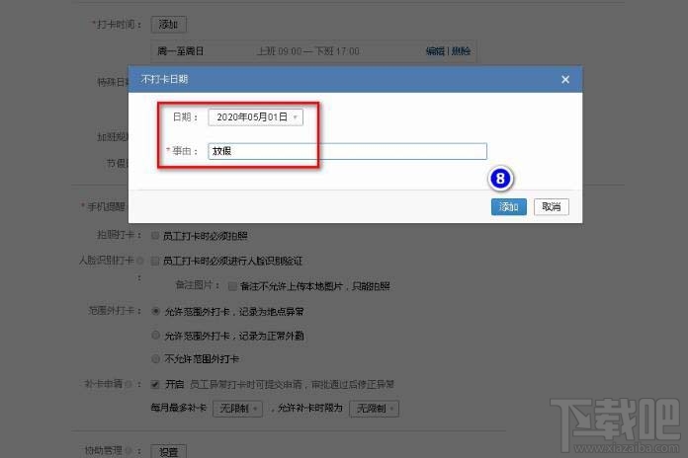Close the 不打卡日期 dialog
The height and width of the screenshot is (458, 688).
click(565, 79)
